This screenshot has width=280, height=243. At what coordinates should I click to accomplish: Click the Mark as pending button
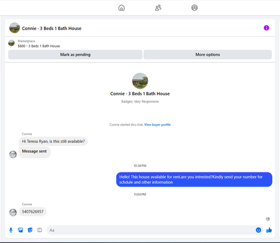(75, 54)
